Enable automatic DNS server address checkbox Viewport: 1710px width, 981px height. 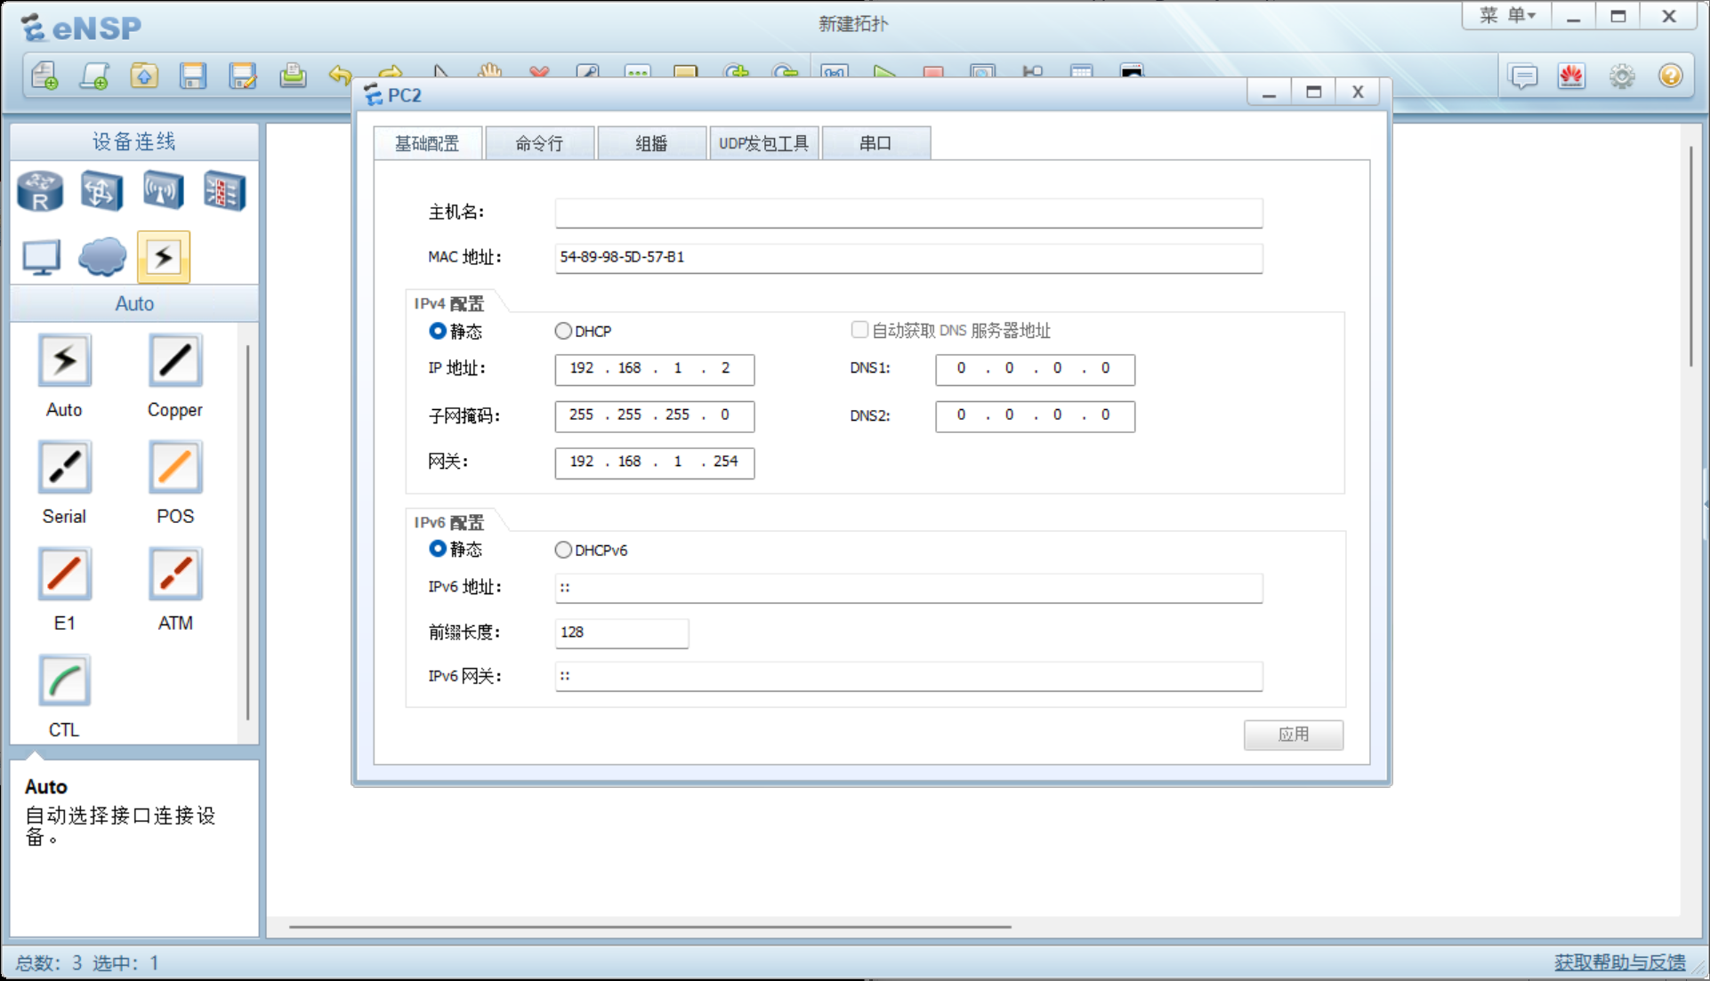(859, 330)
